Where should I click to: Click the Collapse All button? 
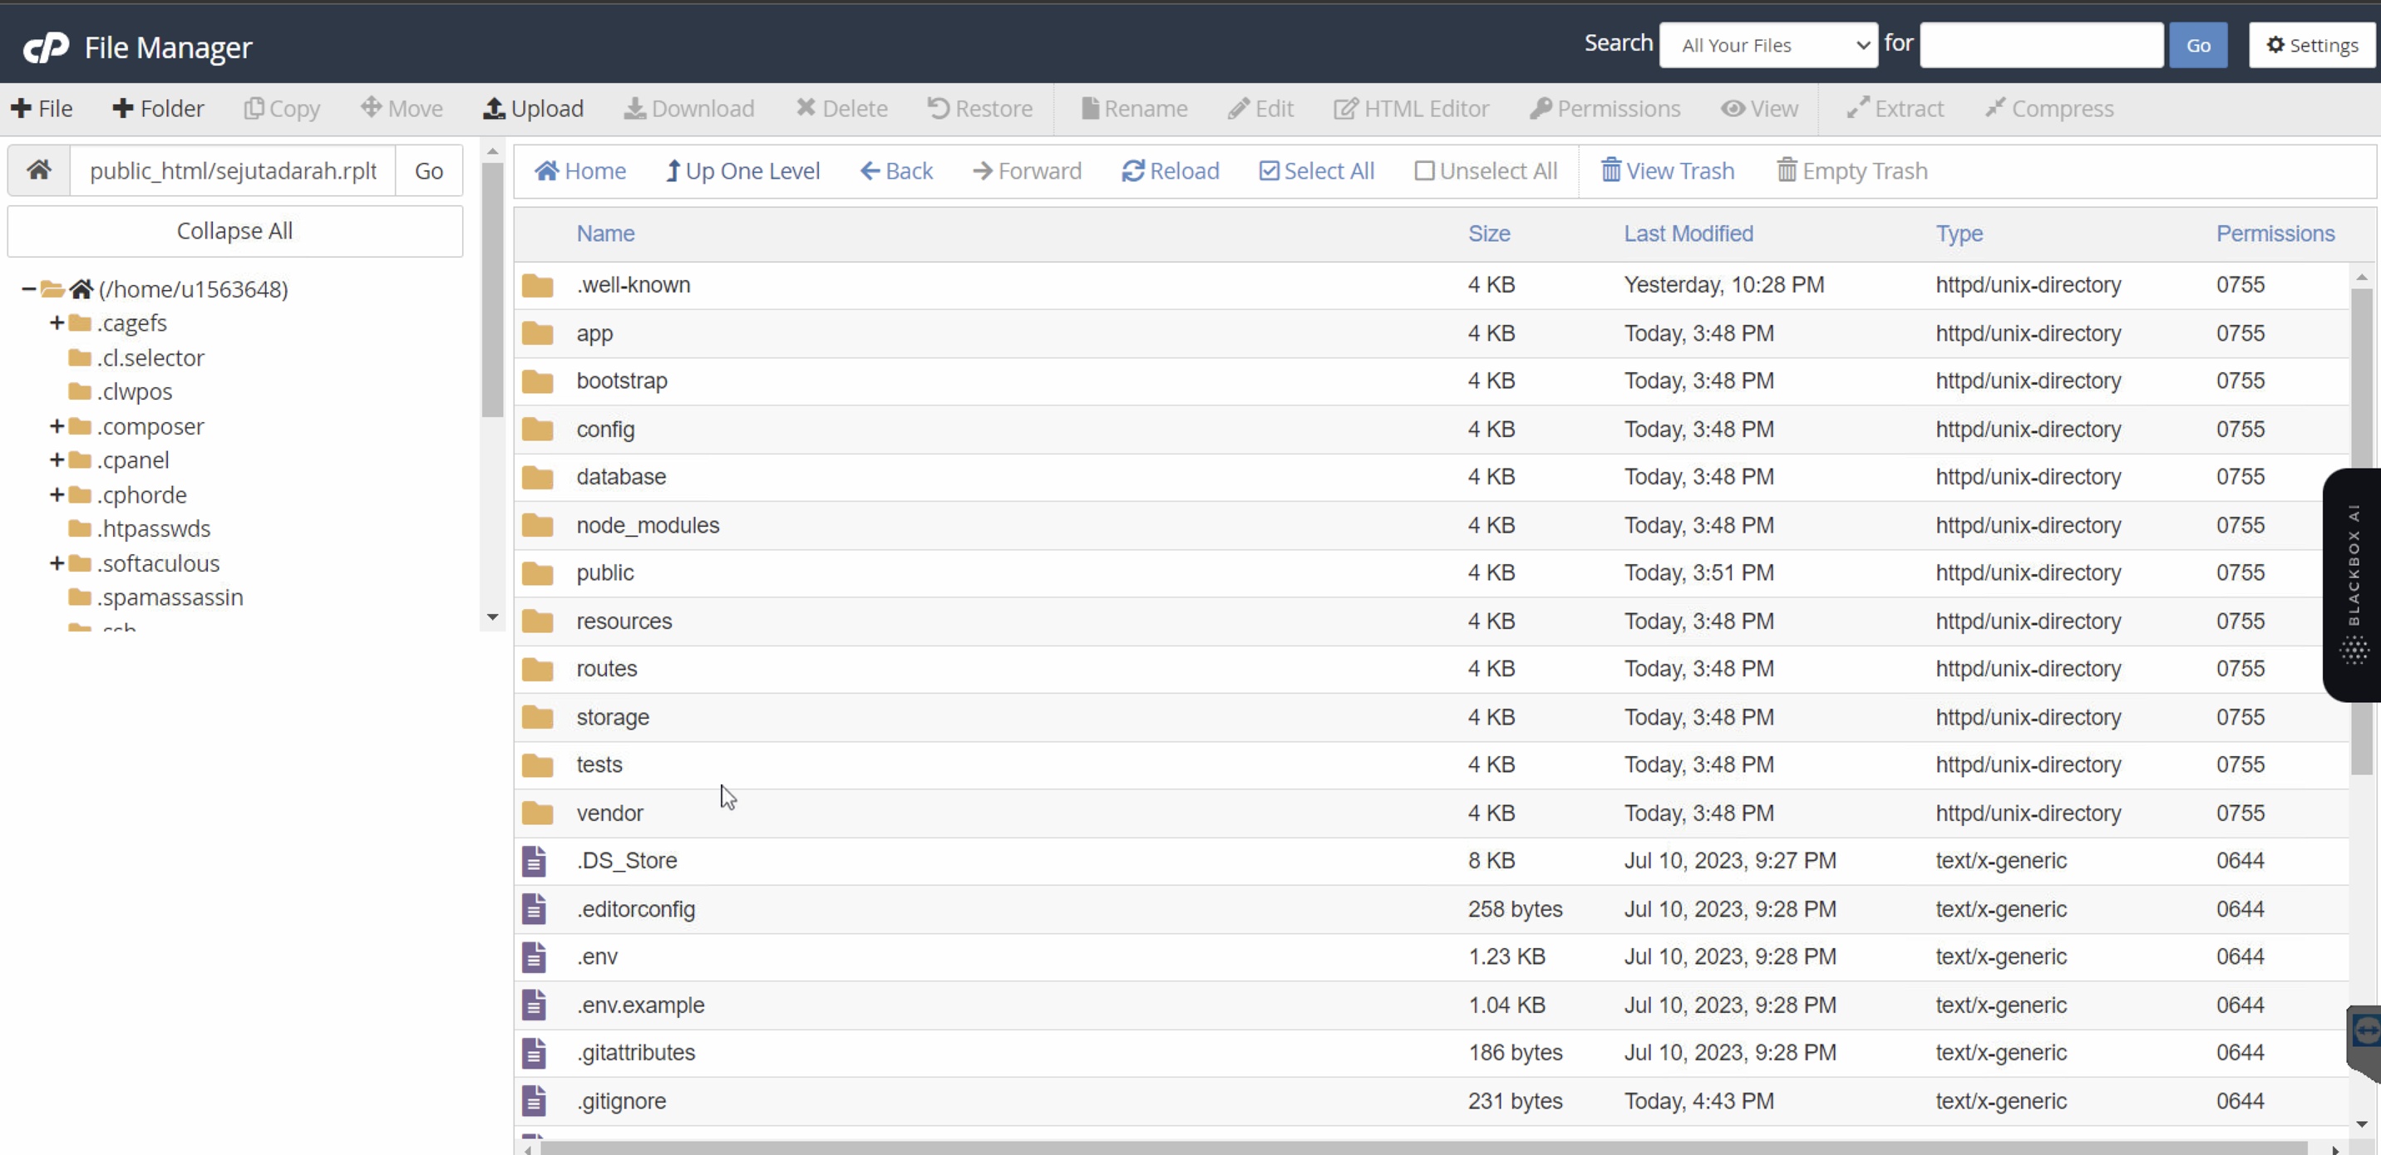coord(234,231)
